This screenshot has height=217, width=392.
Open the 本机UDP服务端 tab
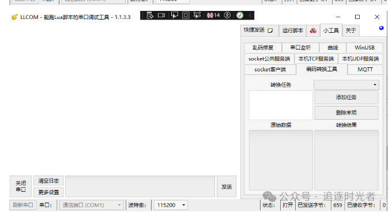pyautogui.click(x=360, y=59)
